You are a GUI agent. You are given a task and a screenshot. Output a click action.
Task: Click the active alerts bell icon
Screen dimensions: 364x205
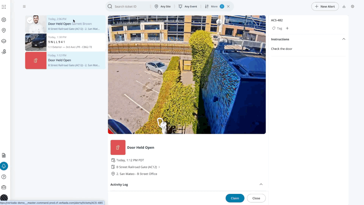[x=4, y=166]
